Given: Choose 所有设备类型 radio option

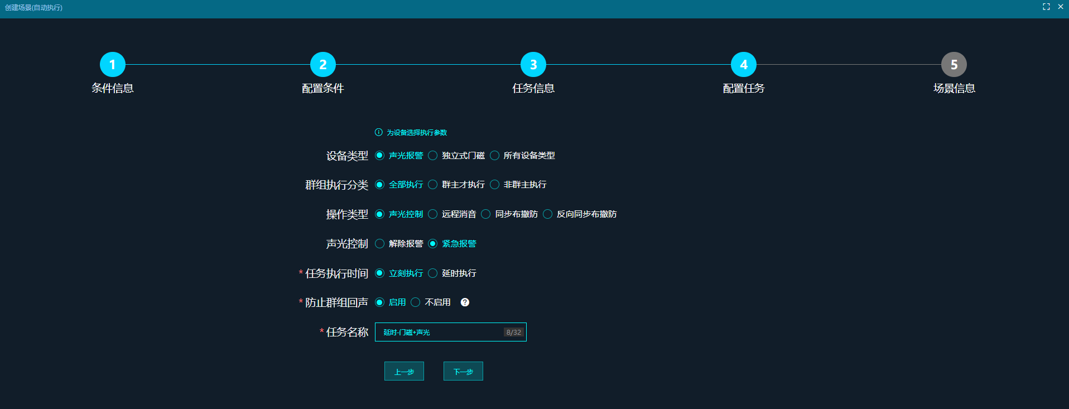Looking at the screenshot, I should 495,156.
